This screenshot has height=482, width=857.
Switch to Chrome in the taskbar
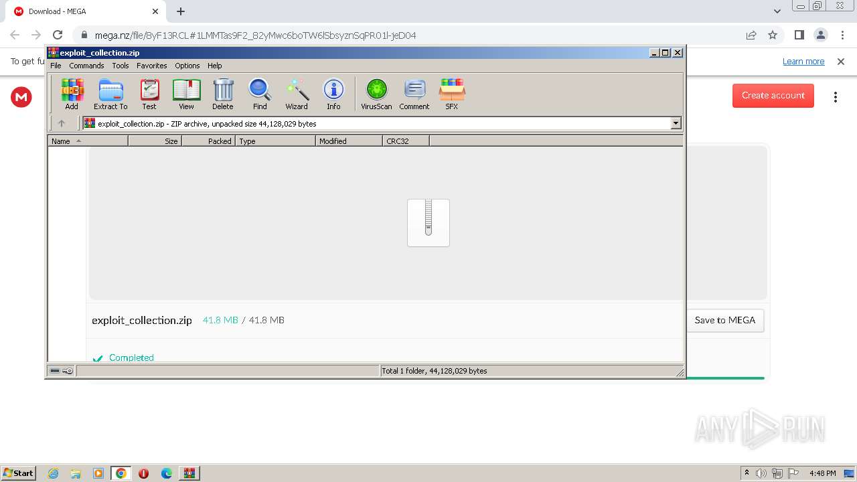coord(121,473)
